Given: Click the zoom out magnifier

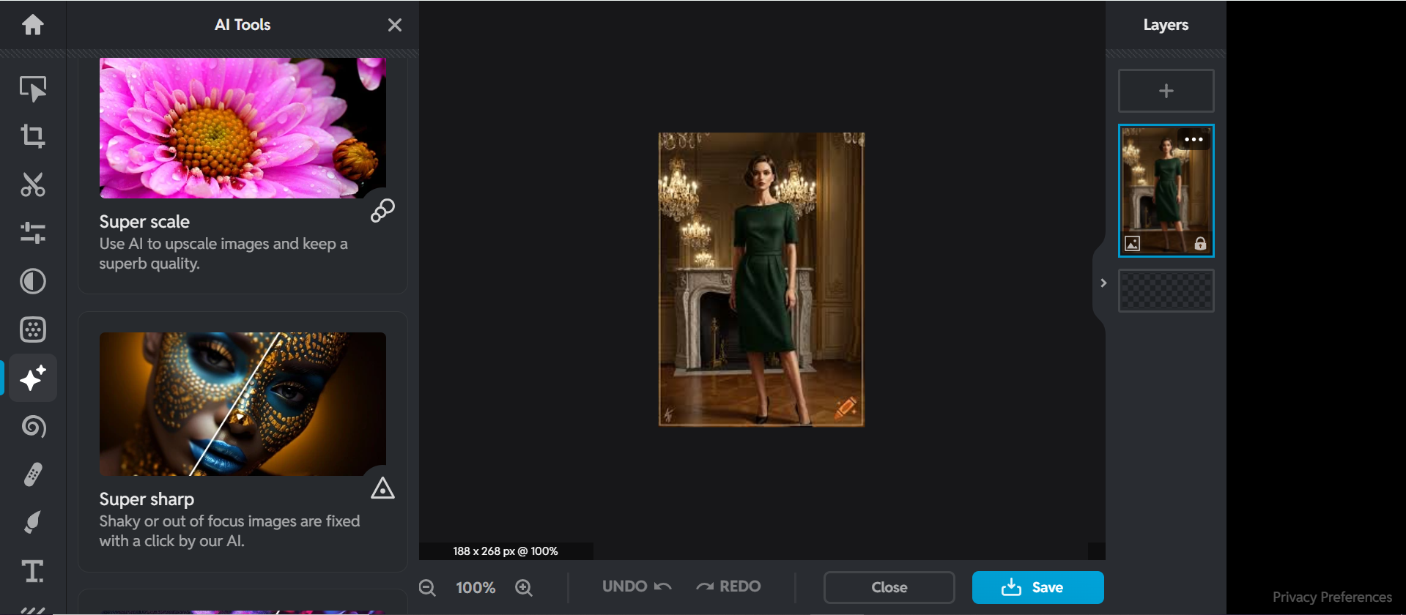Looking at the screenshot, I should point(427,588).
